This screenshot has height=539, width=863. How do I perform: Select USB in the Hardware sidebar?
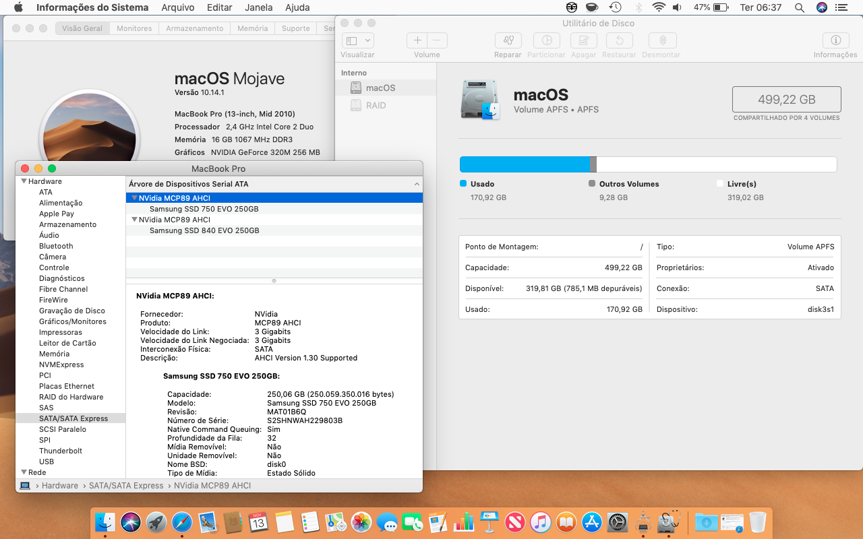coord(47,462)
